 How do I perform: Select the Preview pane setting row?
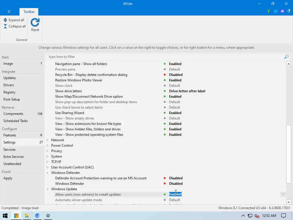coord(165,69)
